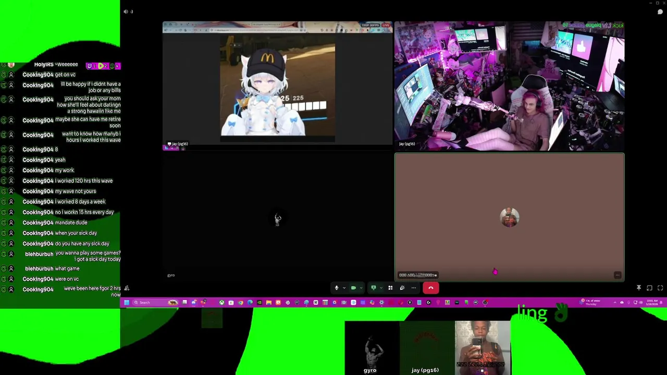
Task: Turn off the camera in call controls
Action: [353, 287]
